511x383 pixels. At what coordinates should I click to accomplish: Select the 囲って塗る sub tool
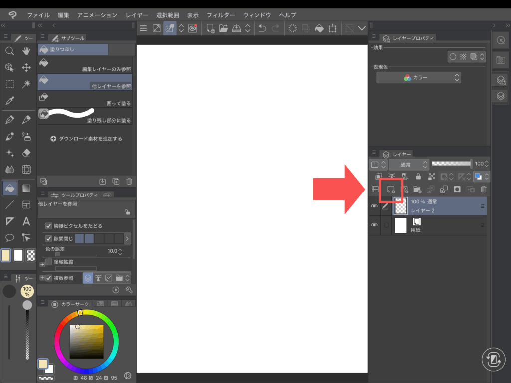pos(85,98)
